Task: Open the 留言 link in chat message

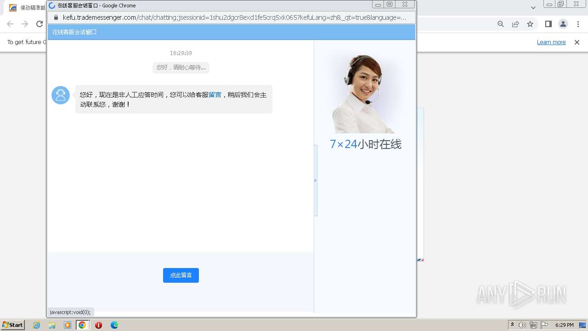Action: coord(215,95)
